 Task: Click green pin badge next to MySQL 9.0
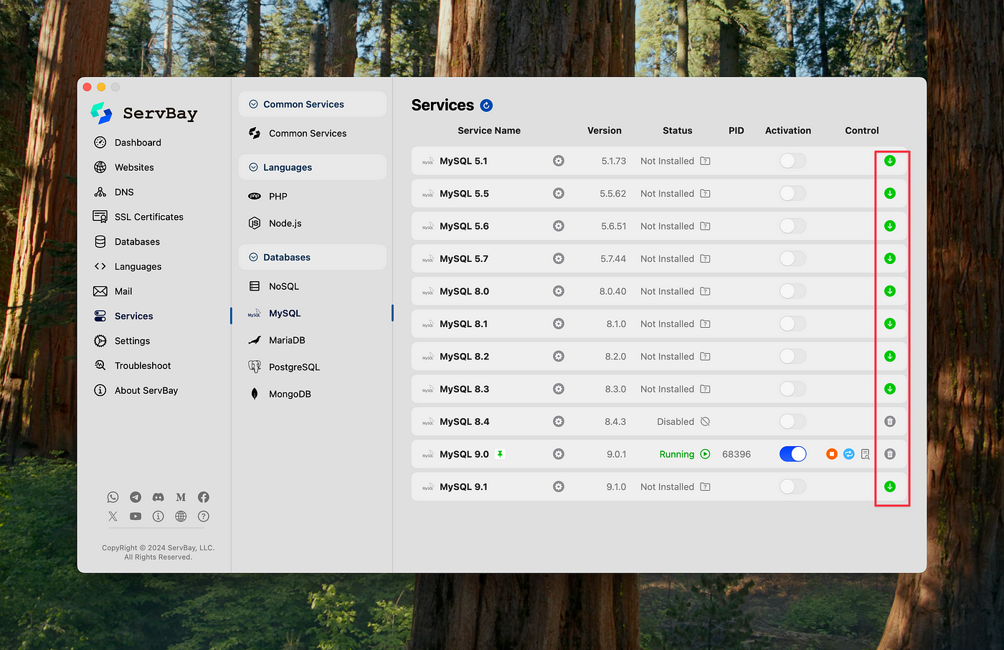pos(500,454)
